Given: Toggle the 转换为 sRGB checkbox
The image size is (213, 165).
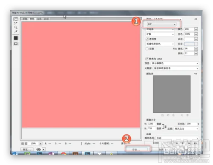Looking at the screenshot, I should 147,59.
